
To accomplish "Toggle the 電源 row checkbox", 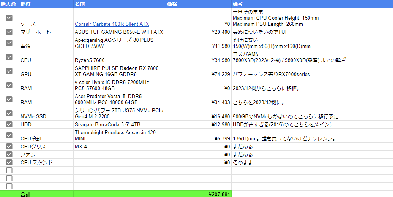I will pyautogui.click(x=9, y=43).
